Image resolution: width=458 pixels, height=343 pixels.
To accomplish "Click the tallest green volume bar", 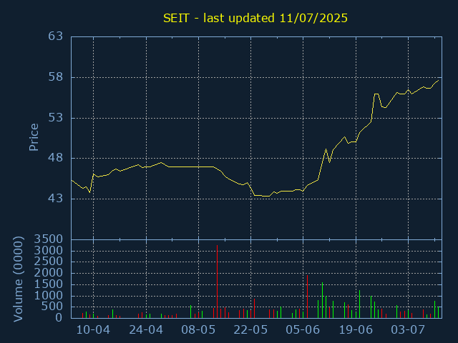I will point(322,300).
